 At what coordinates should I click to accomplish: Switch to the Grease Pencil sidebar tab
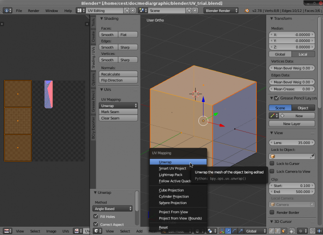(93, 102)
